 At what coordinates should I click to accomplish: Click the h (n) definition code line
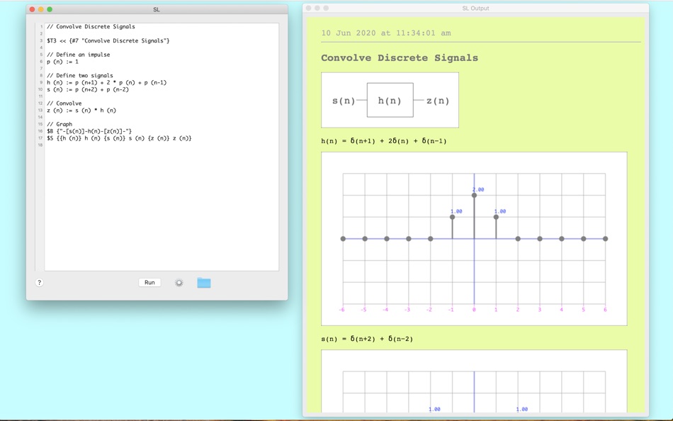tap(106, 82)
